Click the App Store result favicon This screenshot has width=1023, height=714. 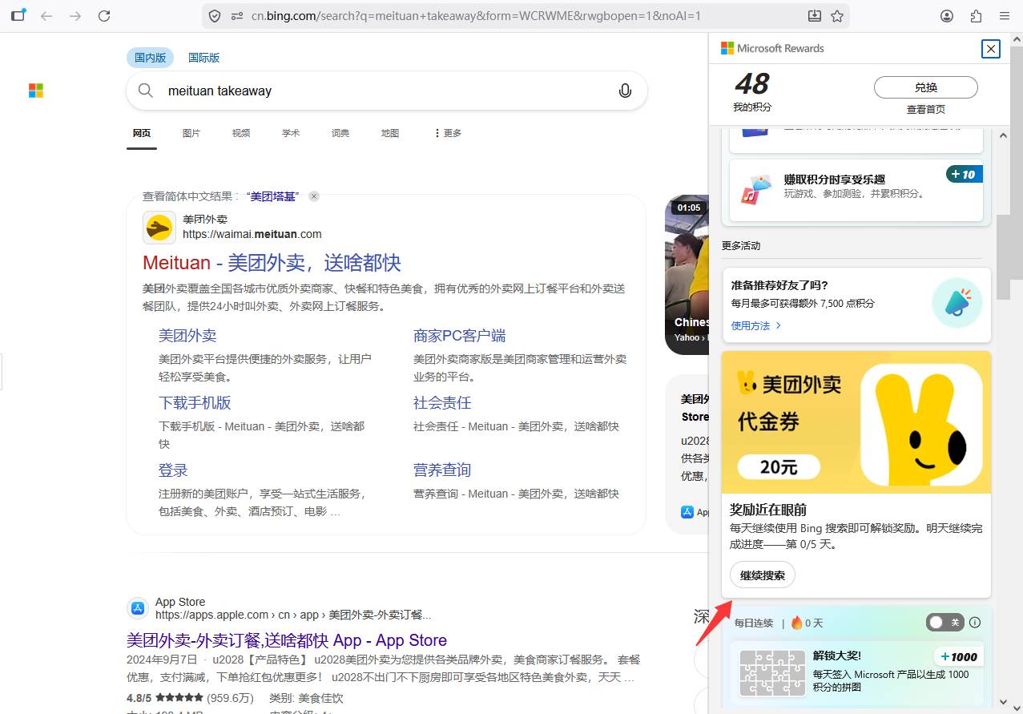[138, 608]
